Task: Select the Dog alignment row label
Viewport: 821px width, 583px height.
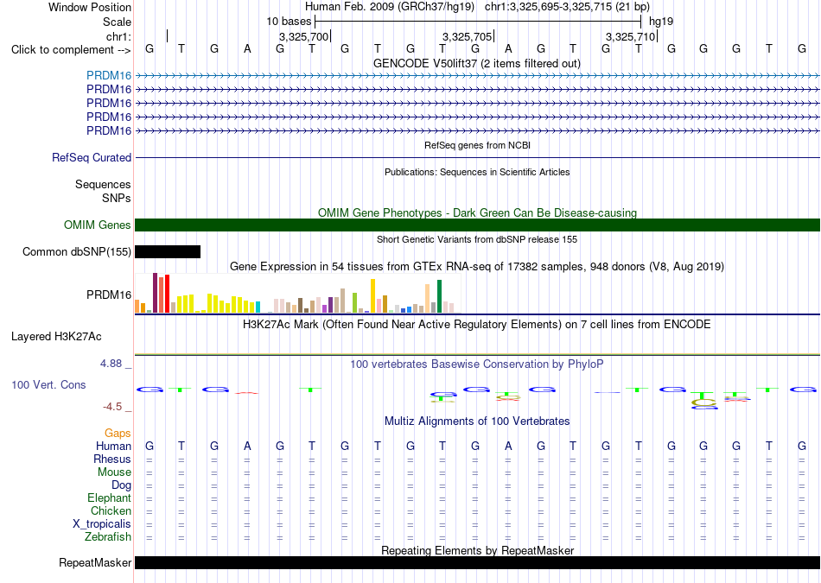Action: tap(122, 485)
